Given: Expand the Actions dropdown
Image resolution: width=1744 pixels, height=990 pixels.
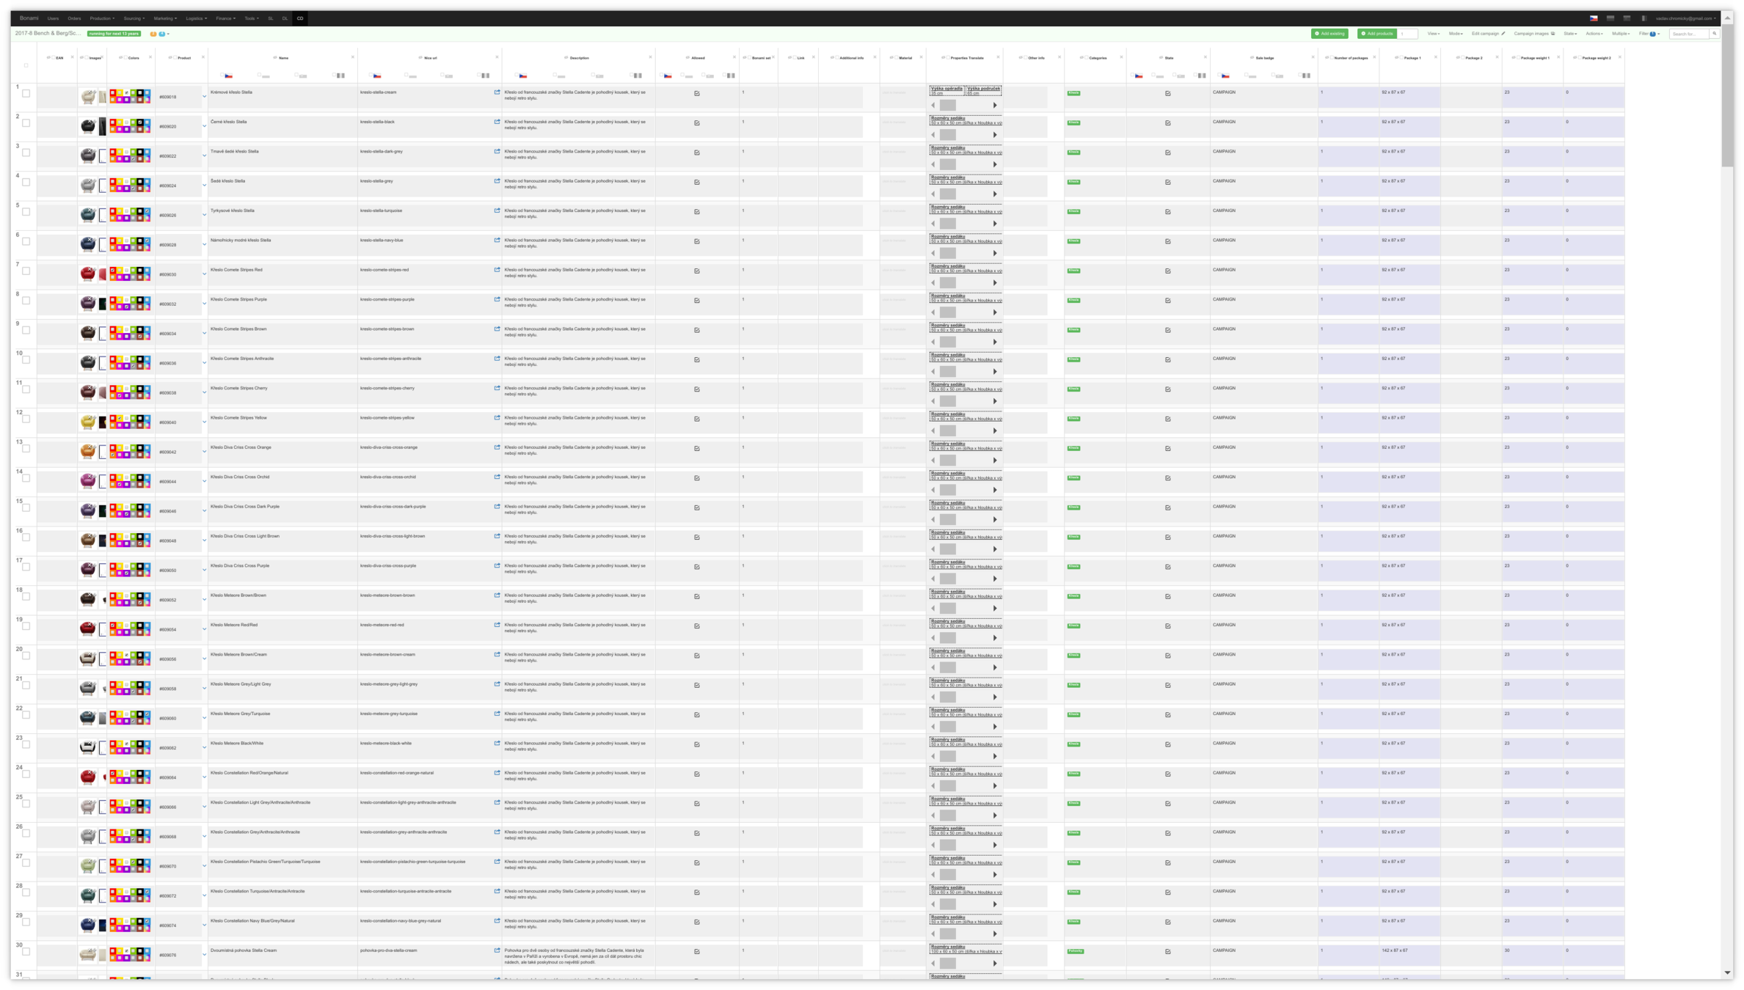Looking at the screenshot, I should (1594, 34).
